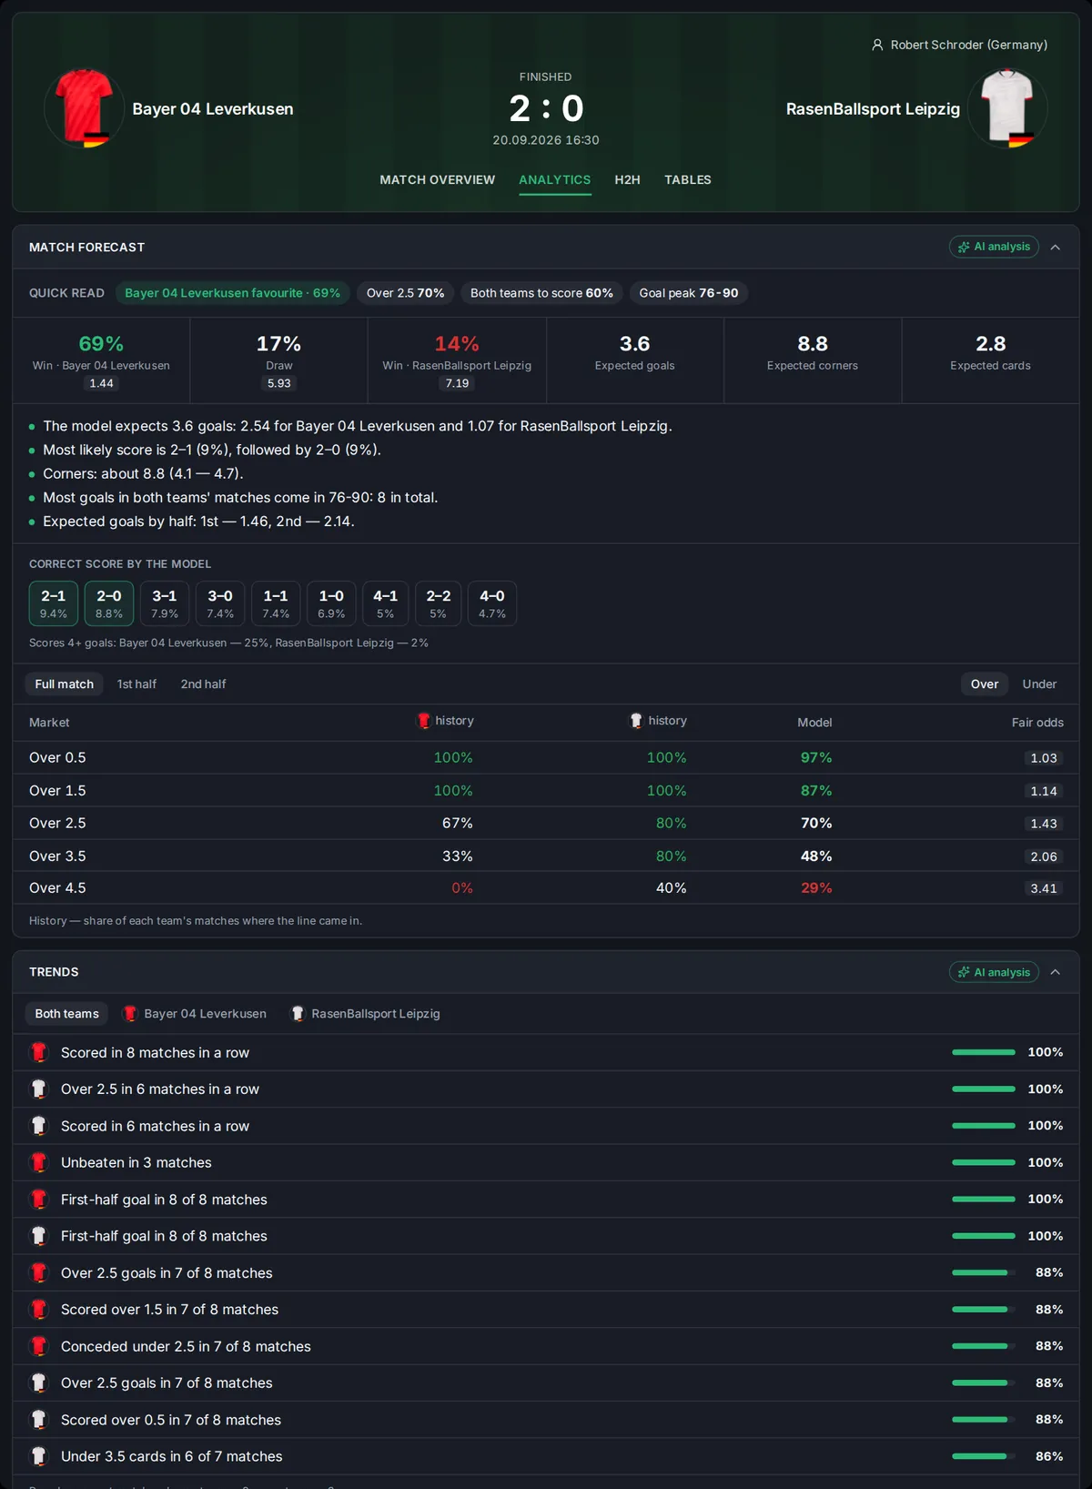Select the Analytics tab

pos(555,180)
